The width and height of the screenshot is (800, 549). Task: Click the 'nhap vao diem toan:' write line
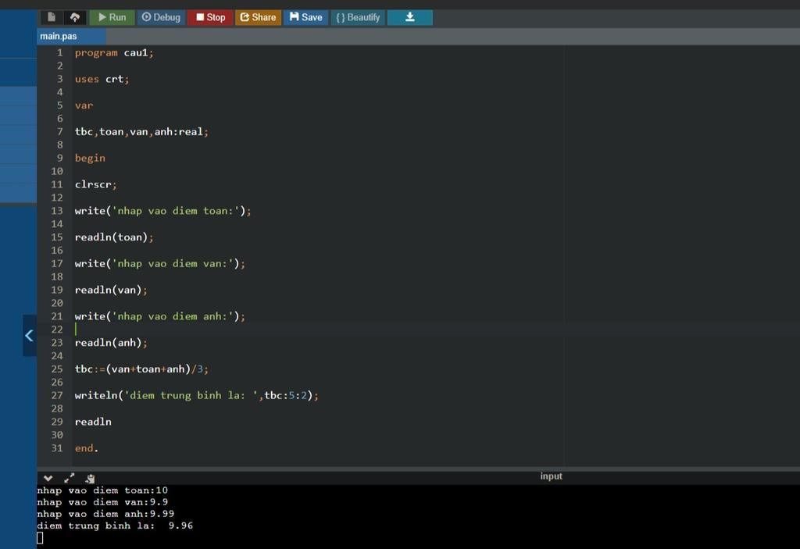162,211
